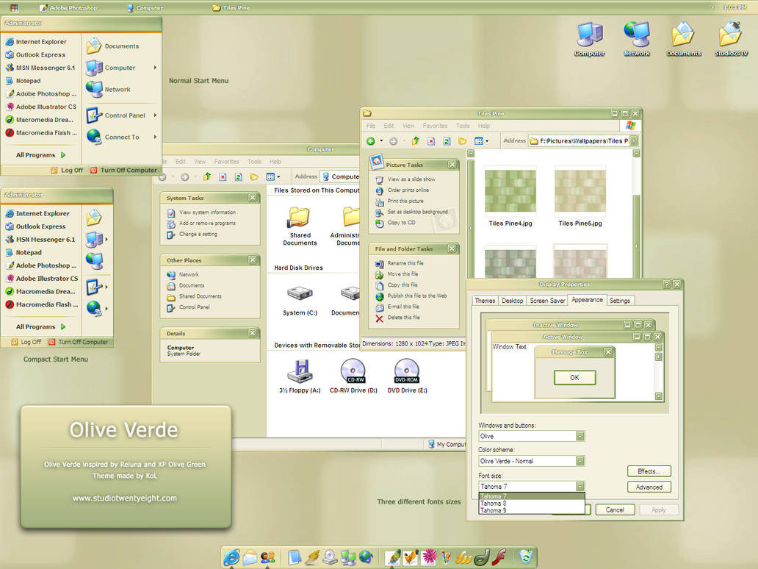Open Views dropdown arrow in Tiles Pine toolbar
Viewport: 758px width, 569px height.
487,141
